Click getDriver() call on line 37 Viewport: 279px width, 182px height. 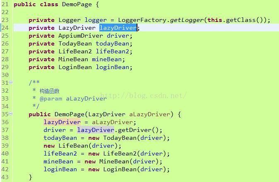[138, 130]
